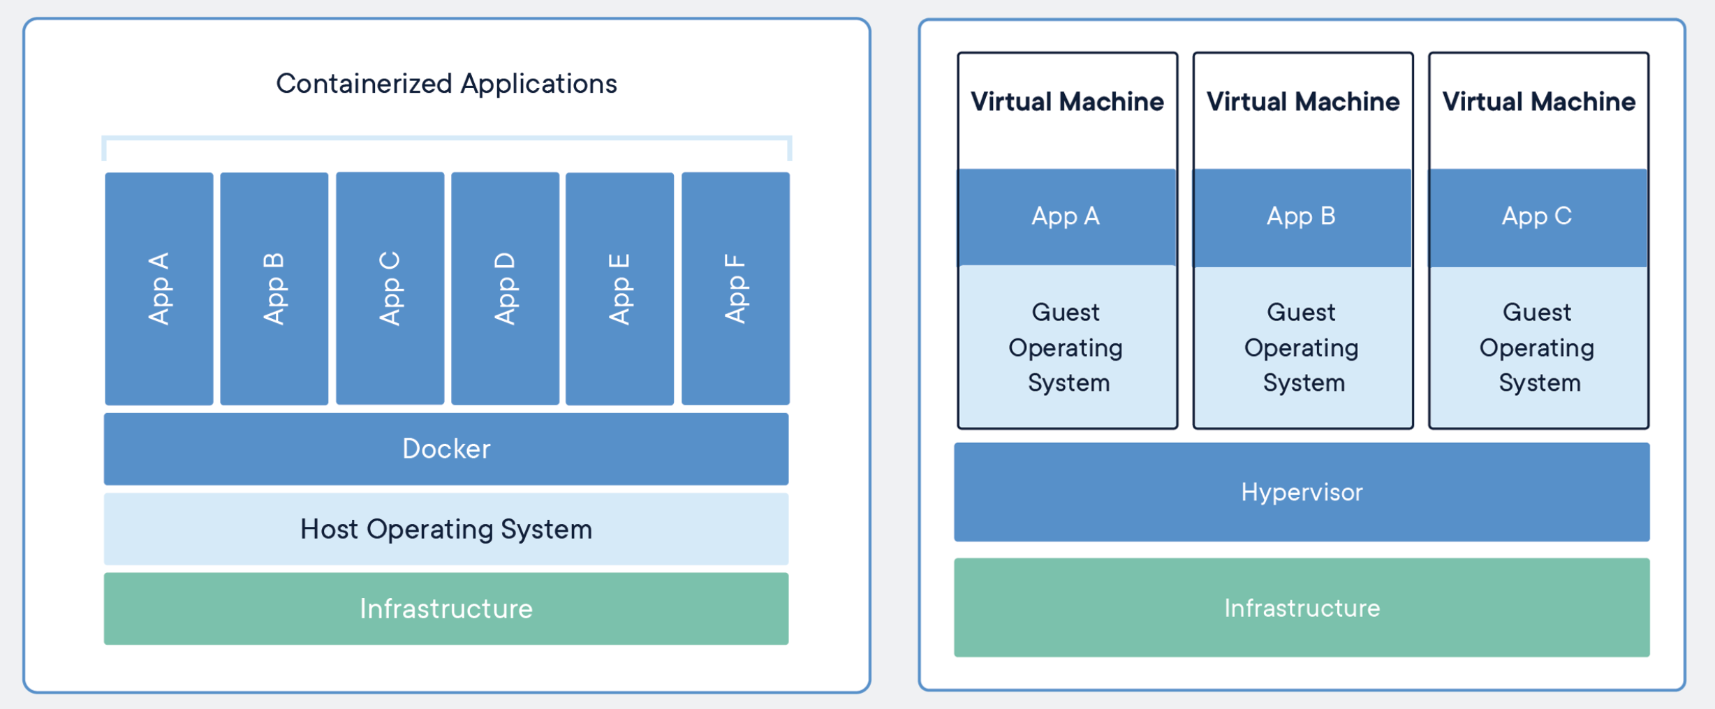This screenshot has height=709, width=1715.
Task: Select the vertical App C container block
Action: [390, 288]
